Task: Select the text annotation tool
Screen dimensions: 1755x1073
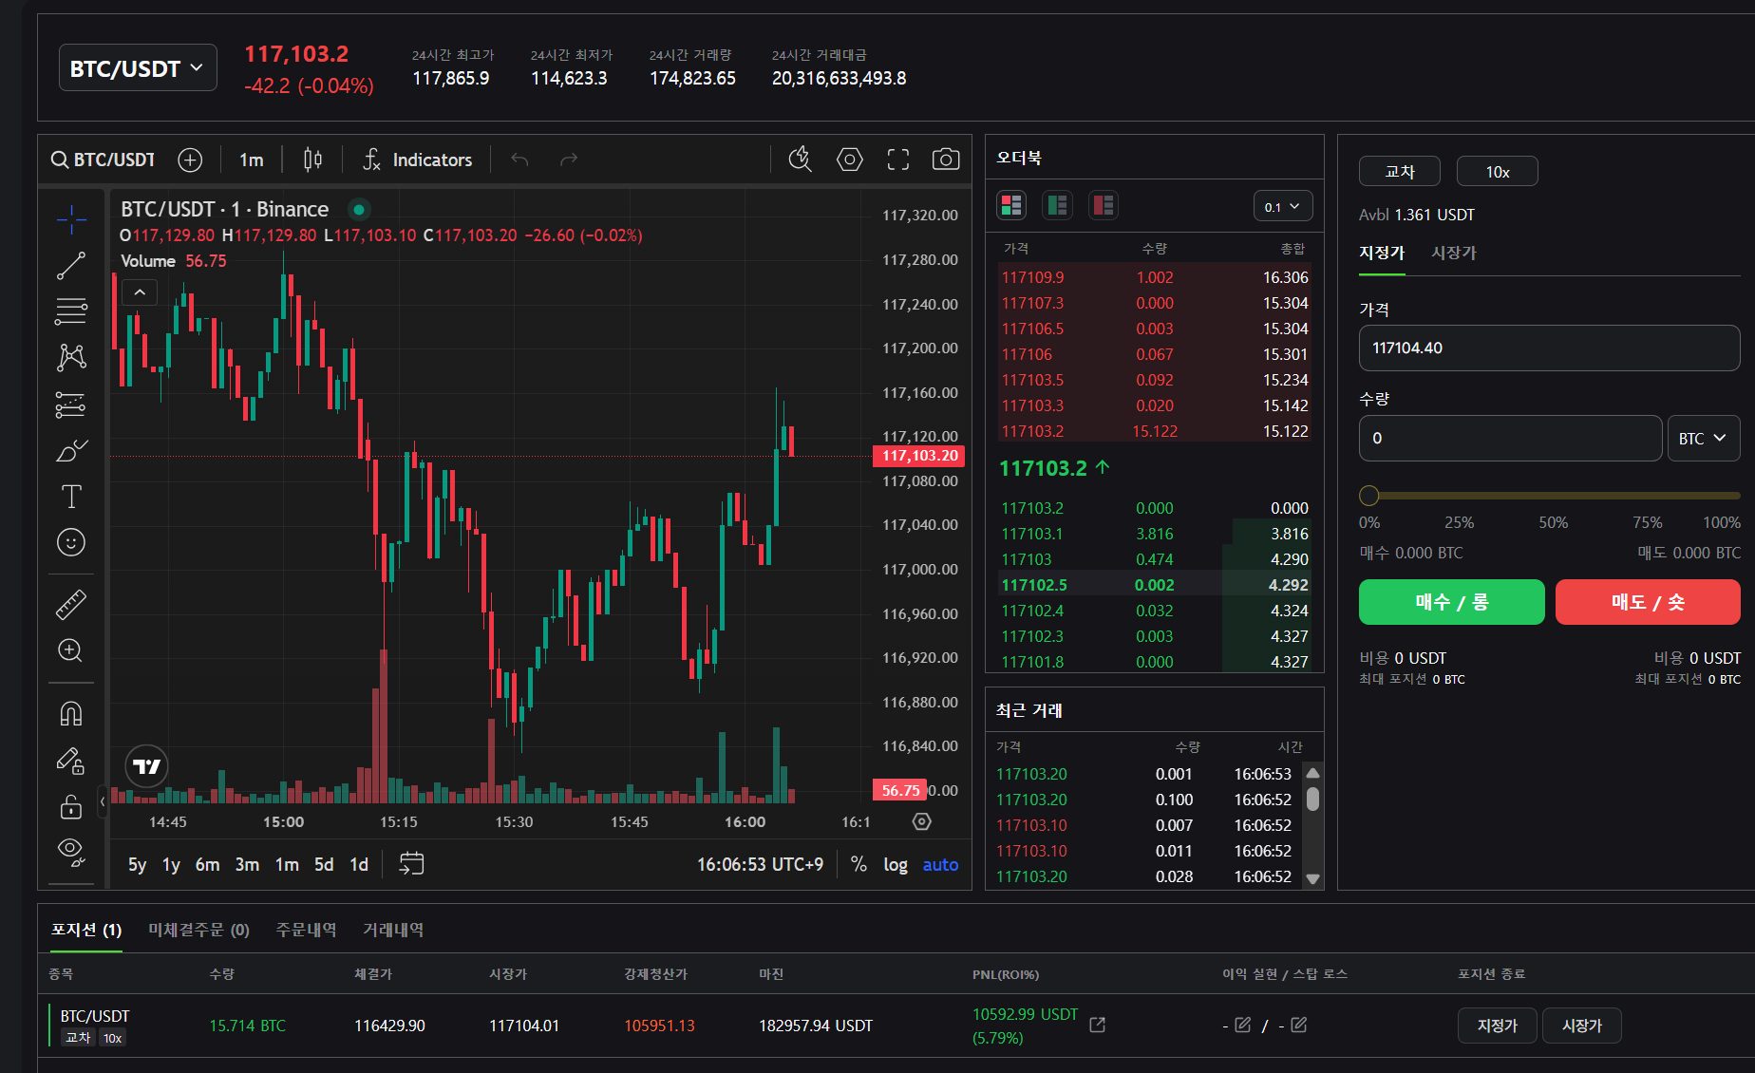Action: pos(71,496)
